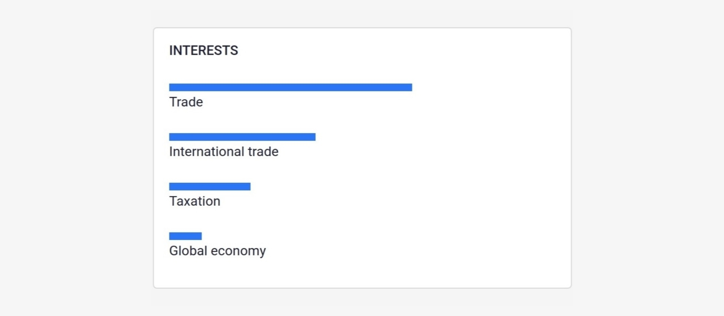Select the Trade label text
The image size is (724, 316).
coord(186,102)
